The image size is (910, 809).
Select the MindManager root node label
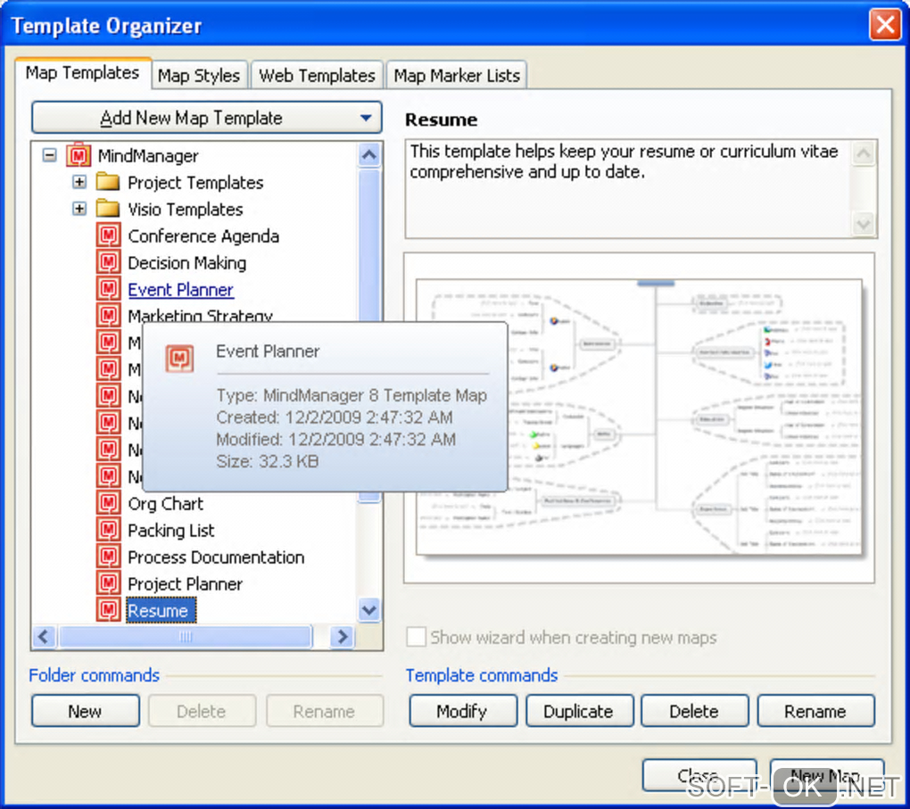tap(148, 155)
